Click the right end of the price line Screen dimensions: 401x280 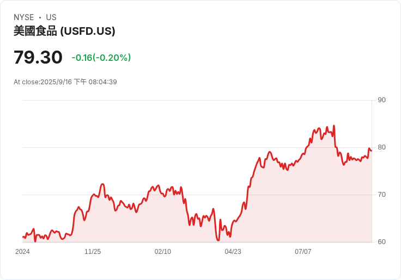coord(371,150)
